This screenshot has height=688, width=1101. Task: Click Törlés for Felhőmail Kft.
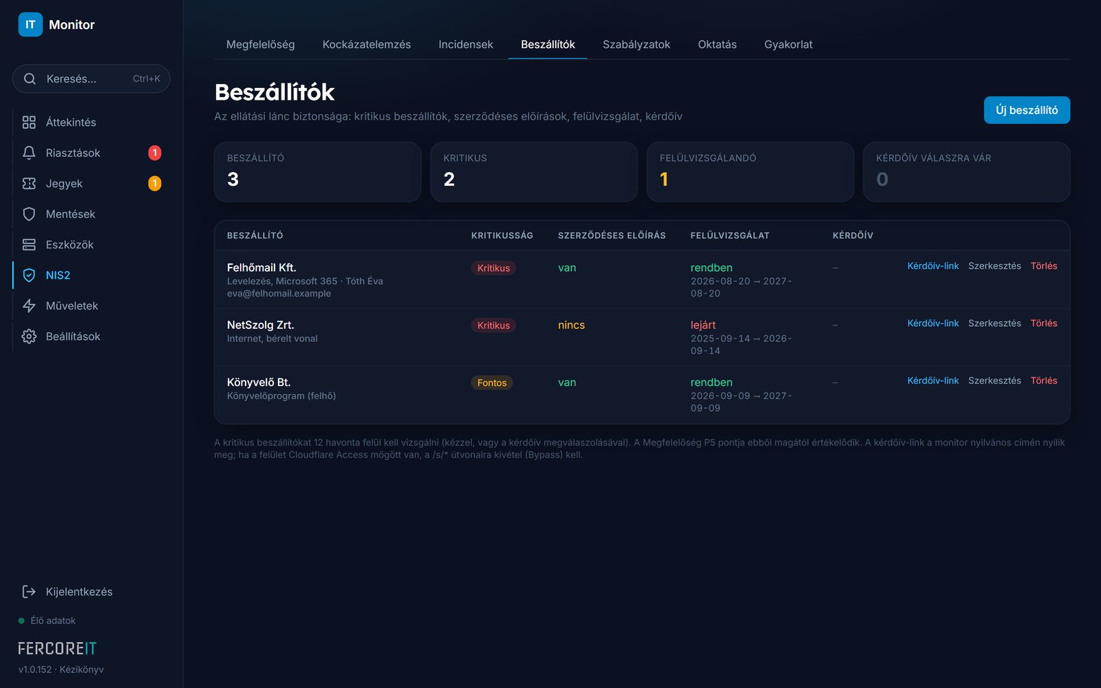tap(1044, 266)
